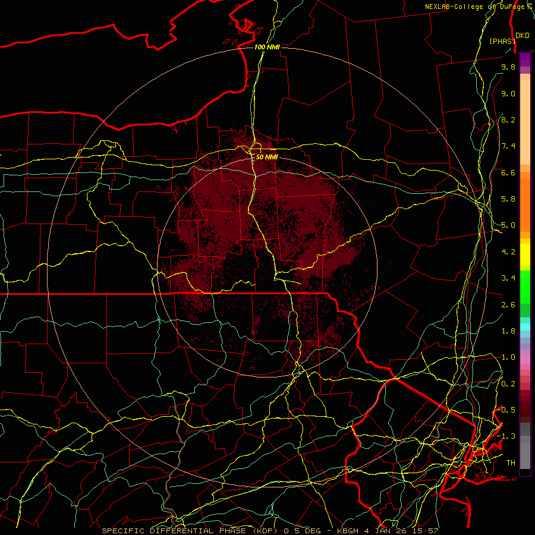The image size is (535, 535).
Task: Click the -0.5 scale label
Action: point(506,410)
